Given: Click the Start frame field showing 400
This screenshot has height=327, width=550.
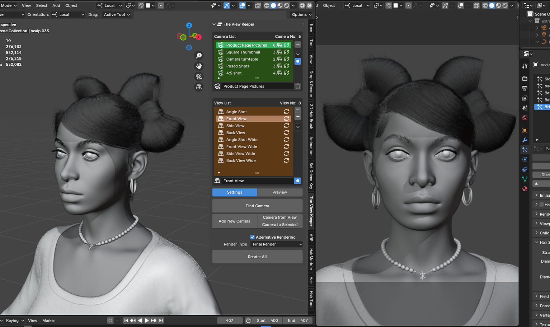Looking at the screenshot, I should (x=268, y=321).
